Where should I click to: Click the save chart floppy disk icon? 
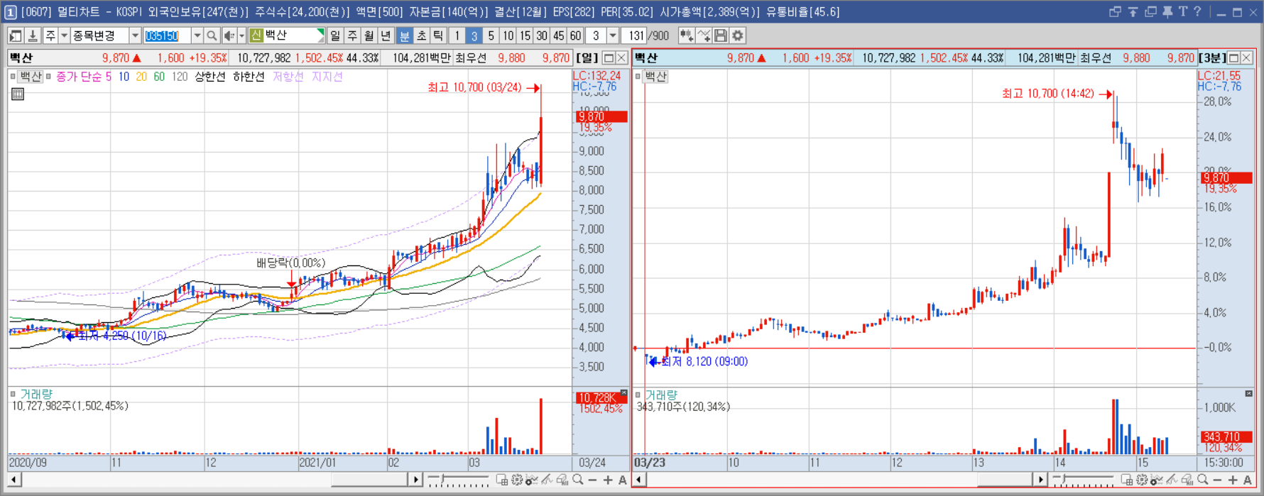click(721, 35)
